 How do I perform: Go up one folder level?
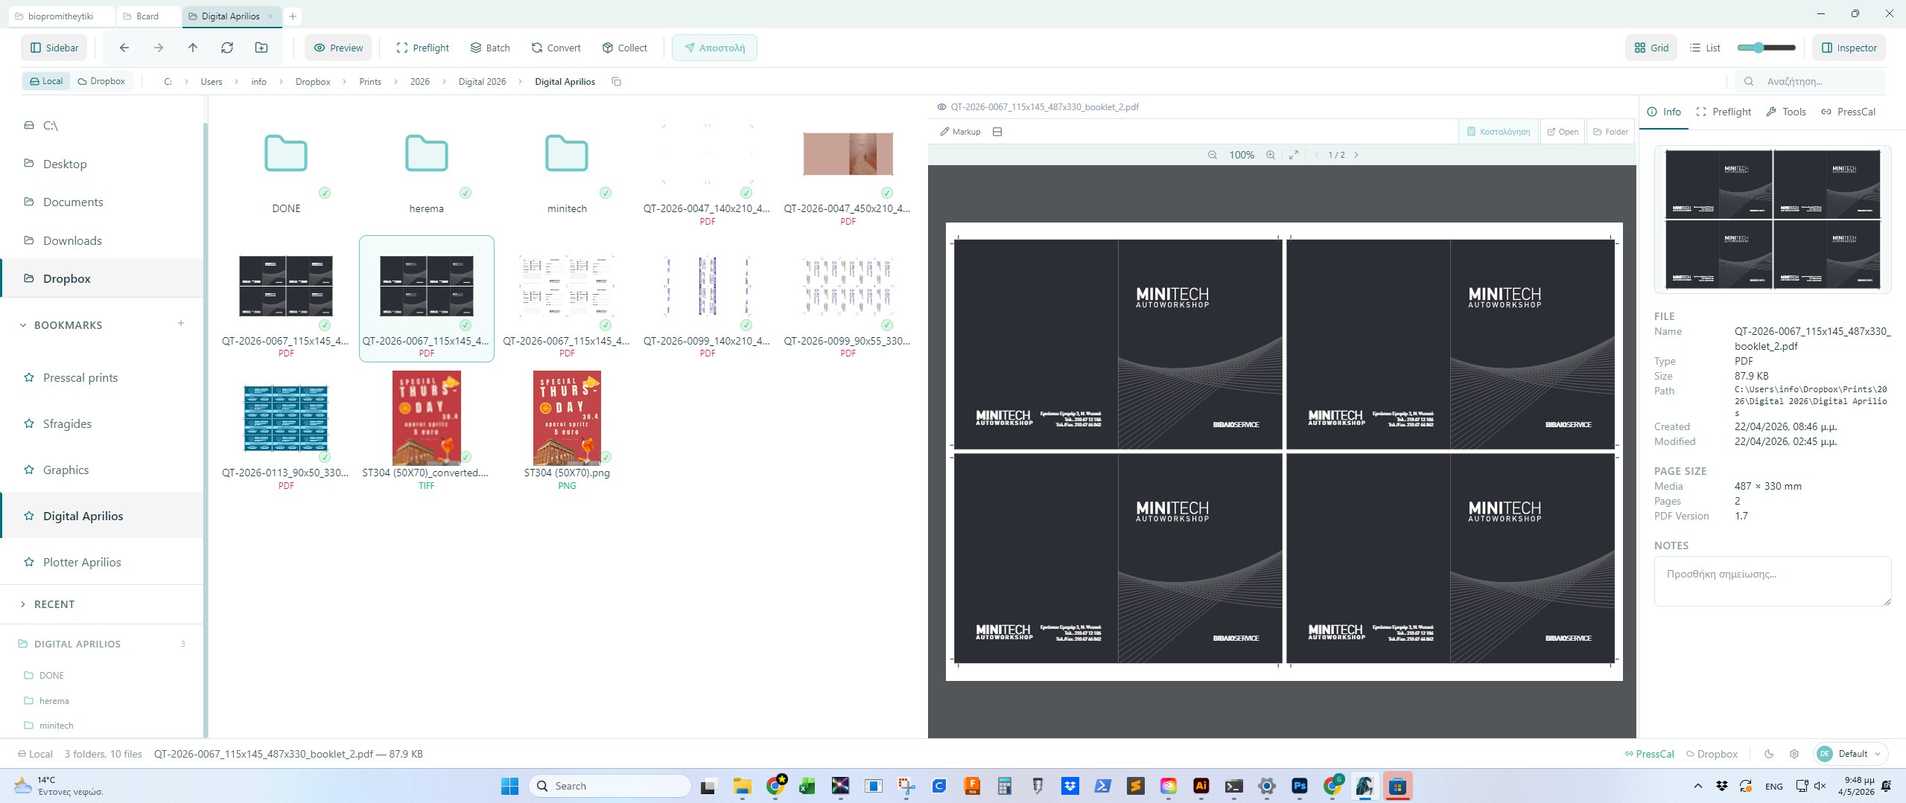pos(193,48)
